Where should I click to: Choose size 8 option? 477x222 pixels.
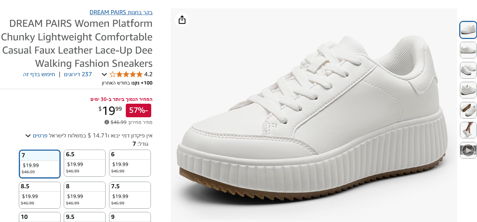click(x=85, y=195)
